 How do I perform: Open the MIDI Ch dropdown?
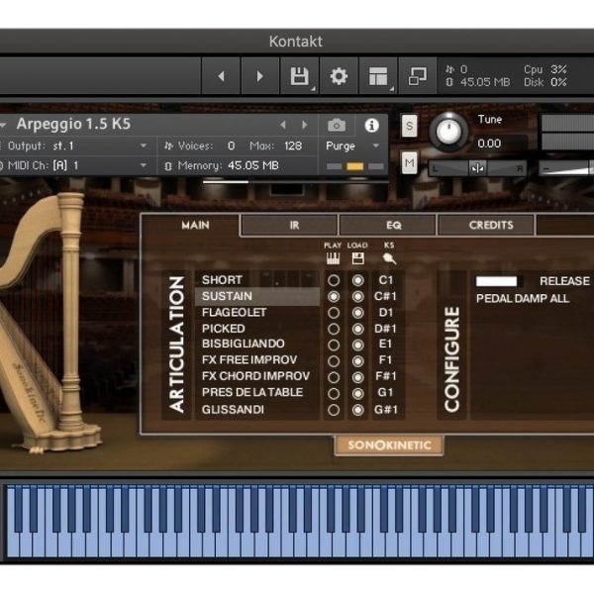coord(77,165)
